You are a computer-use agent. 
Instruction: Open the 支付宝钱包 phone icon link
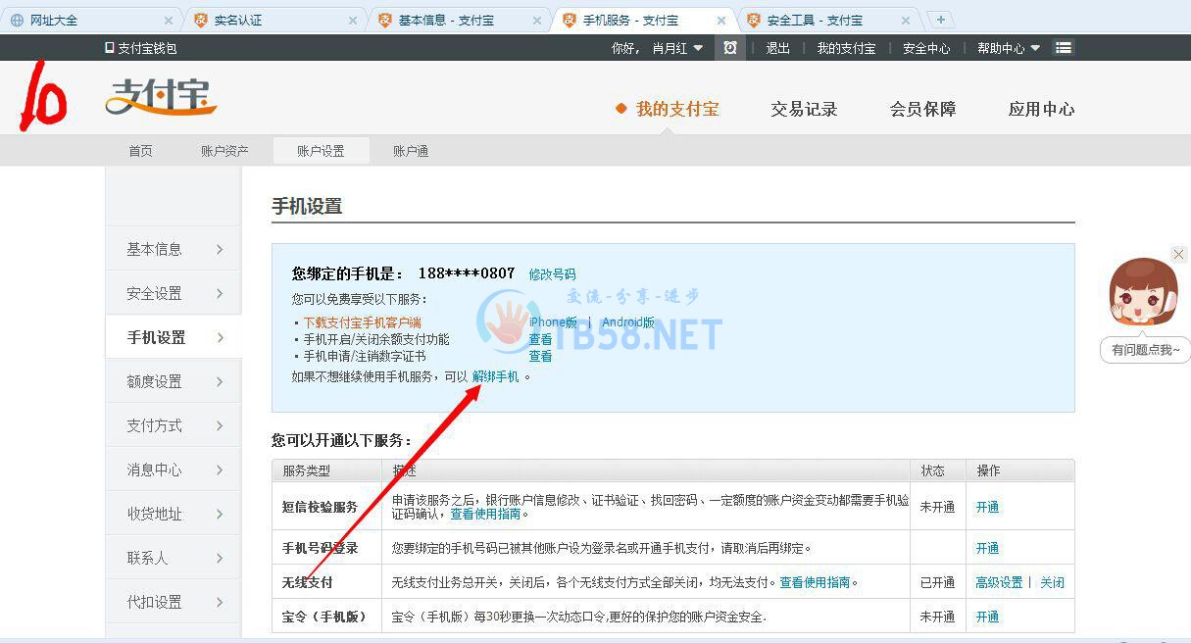[141, 48]
